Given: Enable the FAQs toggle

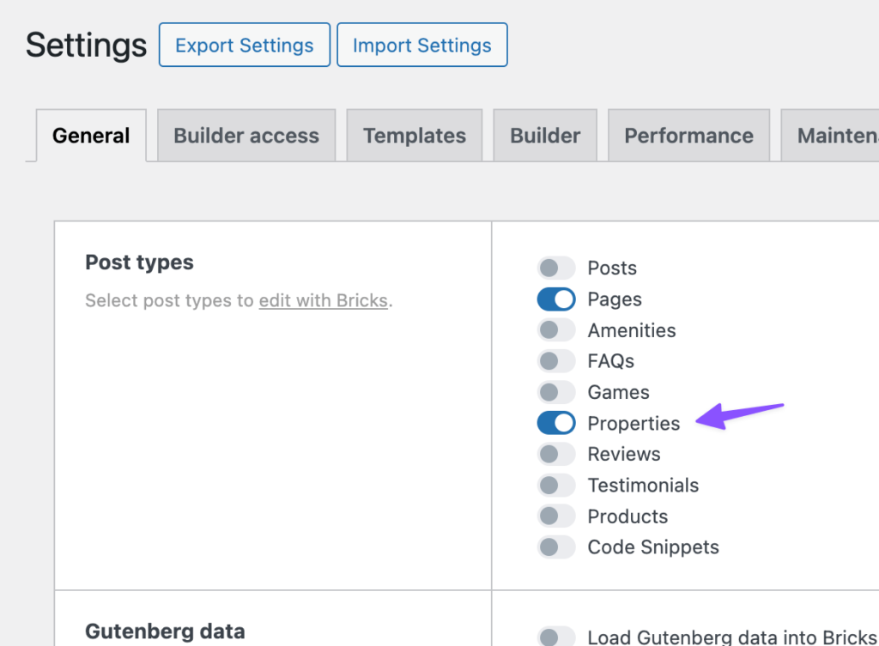Looking at the screenshot, I should [x=556, y=361].
